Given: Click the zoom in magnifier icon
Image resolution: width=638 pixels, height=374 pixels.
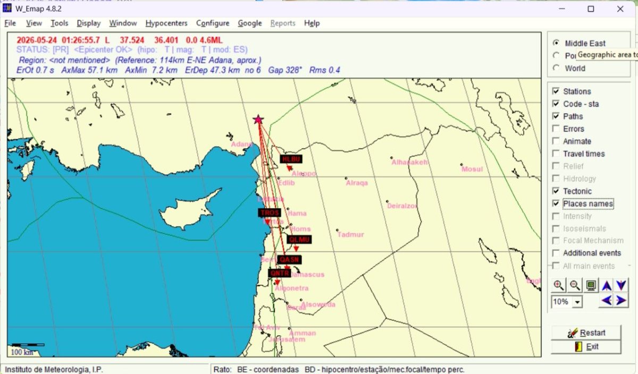Looking at the screenshot, I should pyautogui.click(x=558, y=285).
